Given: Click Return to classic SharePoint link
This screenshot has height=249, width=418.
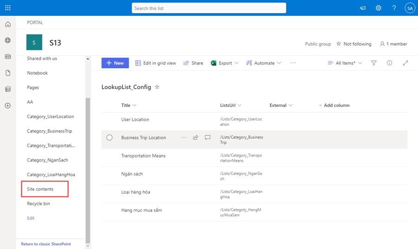Looking at the screenshot, I should pyautogui.click(x=46, y=244).
